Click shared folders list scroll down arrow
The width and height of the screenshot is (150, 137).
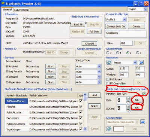tap(85, 129)
